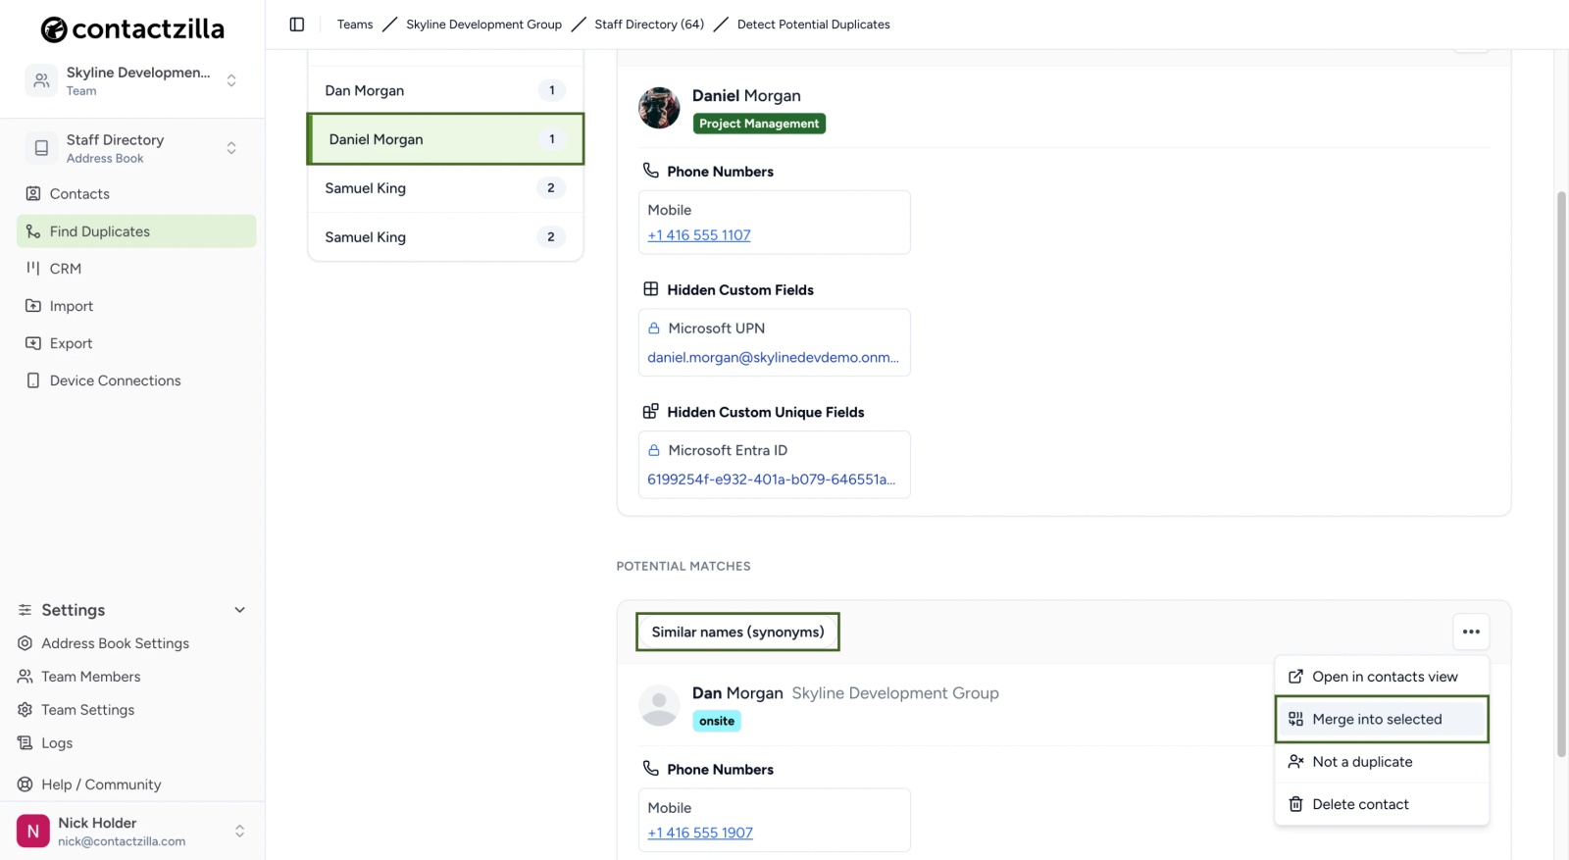Click the Contactzilla logo

tap(132, 29)
